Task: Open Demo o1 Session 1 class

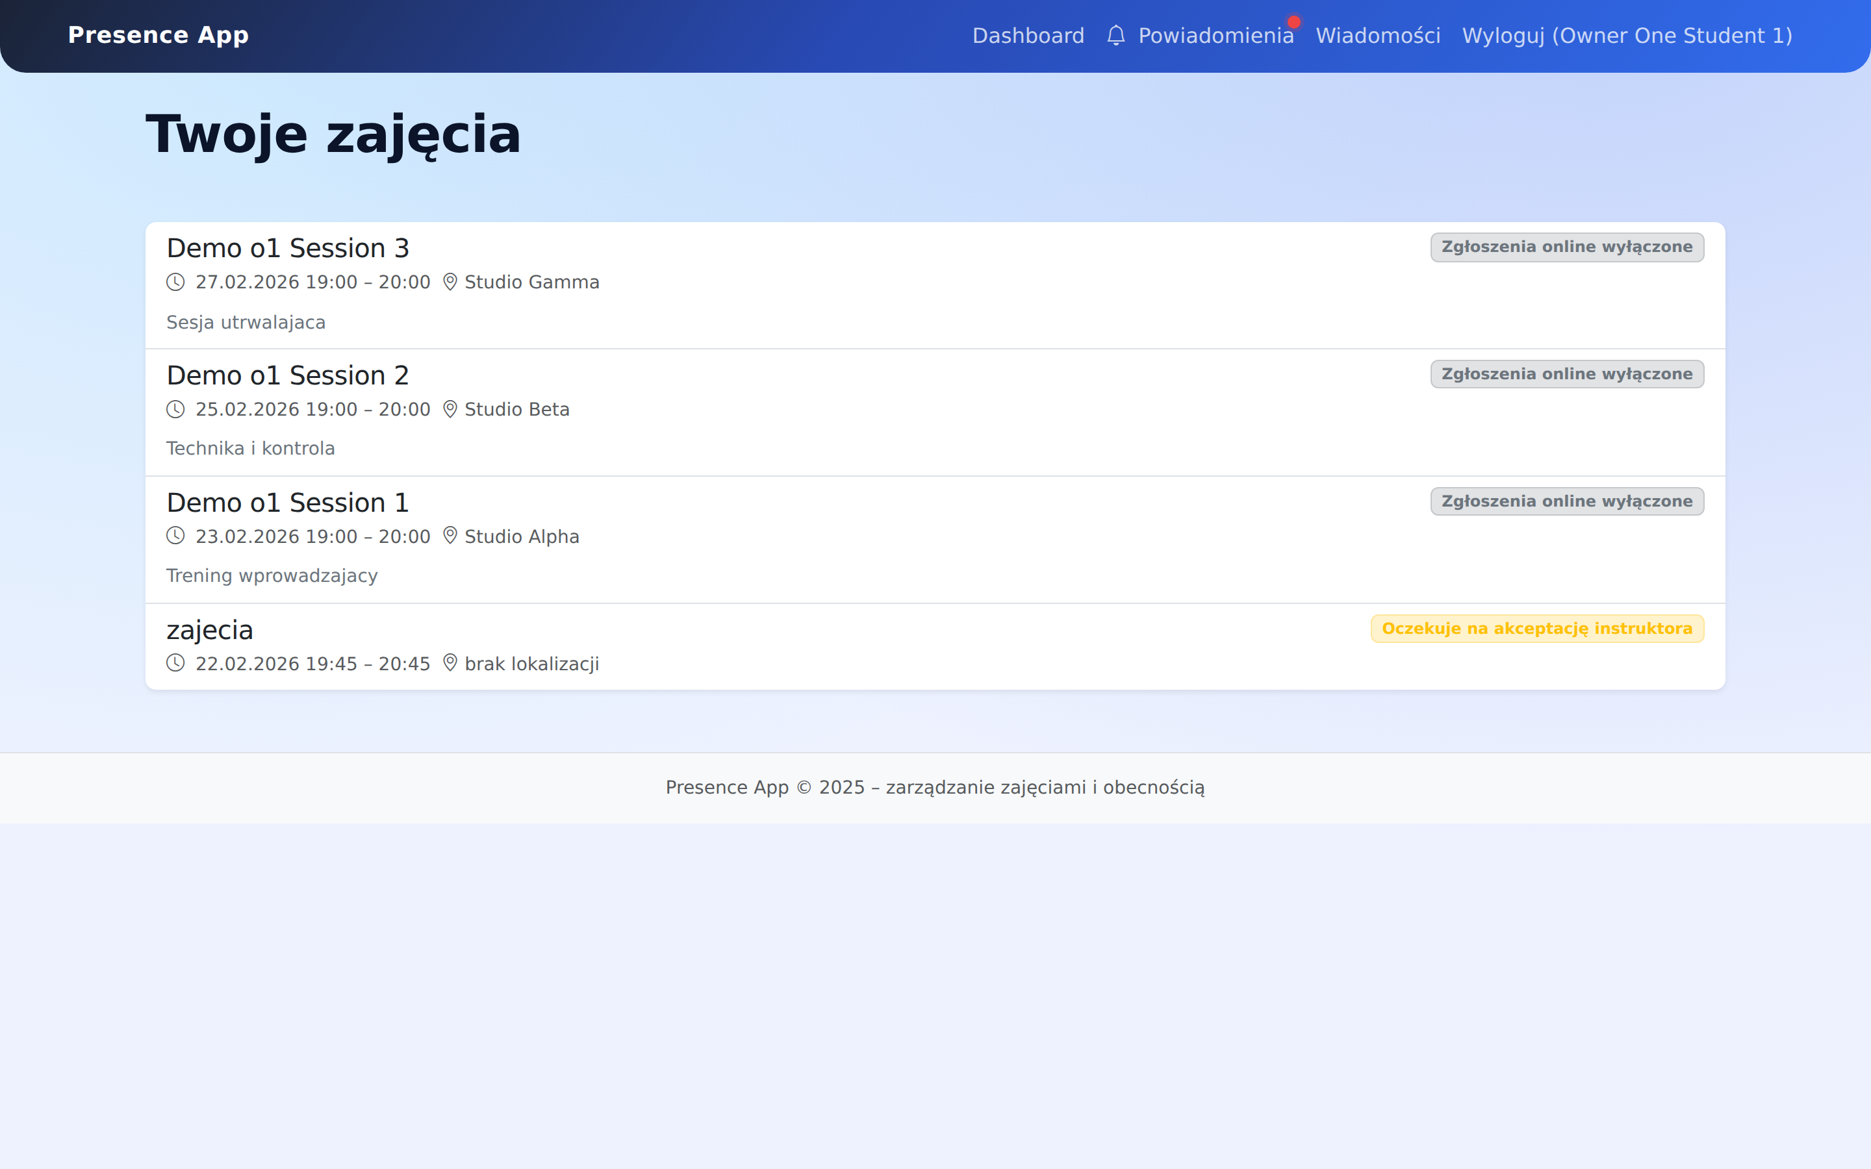Action: click(288, 503)
